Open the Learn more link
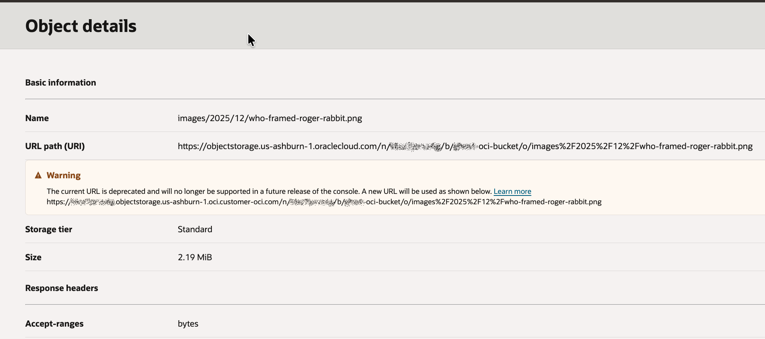Screen dimensions: 765x339 tap(512, 191)
